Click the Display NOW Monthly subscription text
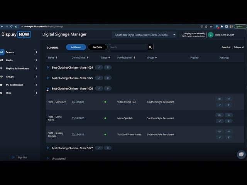This screenshot has width=247, height=185. tap(195, 34)
